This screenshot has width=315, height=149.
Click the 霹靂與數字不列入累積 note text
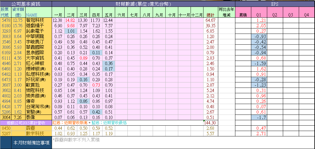pyautogui.click(x=76, y=140)
